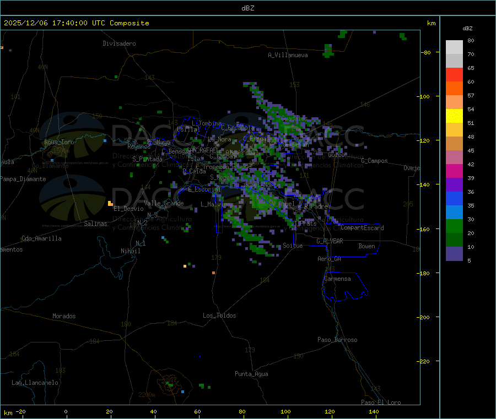Click the orange radar echo pixel south of 179
Screen dimensions: 496x419
click(213, 273)
